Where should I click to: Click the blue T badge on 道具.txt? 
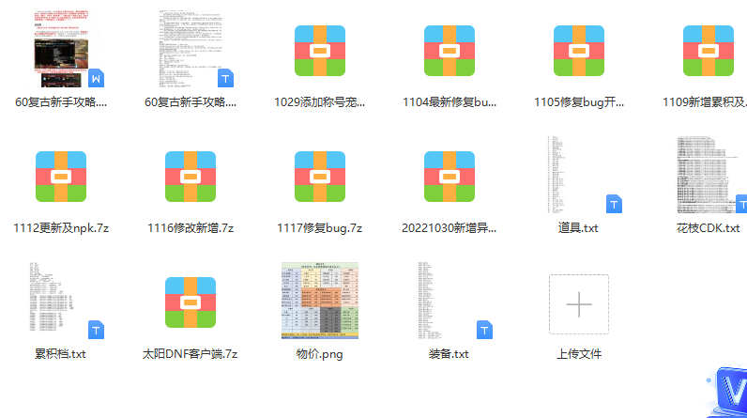614,205
